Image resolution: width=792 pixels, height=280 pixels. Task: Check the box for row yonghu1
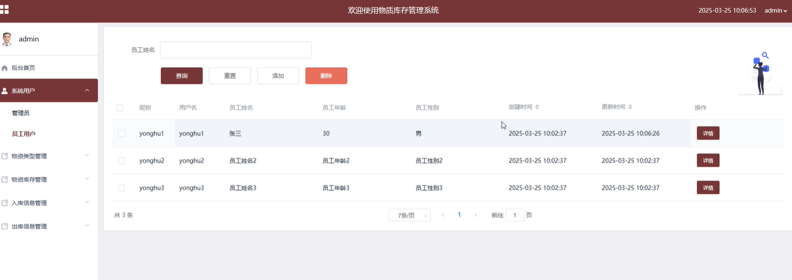(121, 133)
